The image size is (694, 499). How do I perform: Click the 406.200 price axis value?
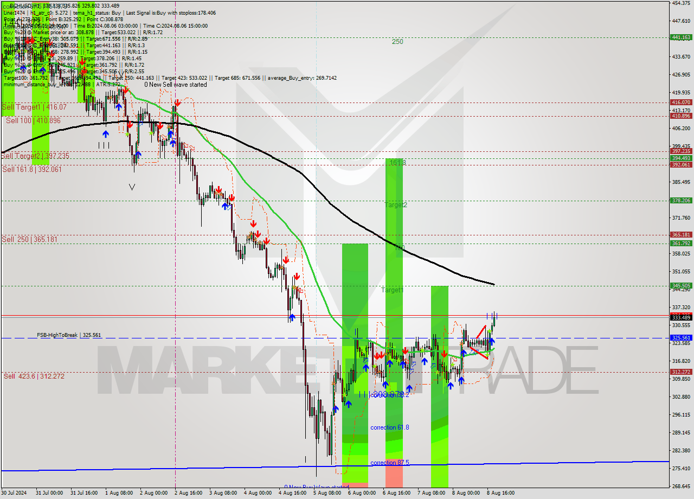tap(681, 128)
